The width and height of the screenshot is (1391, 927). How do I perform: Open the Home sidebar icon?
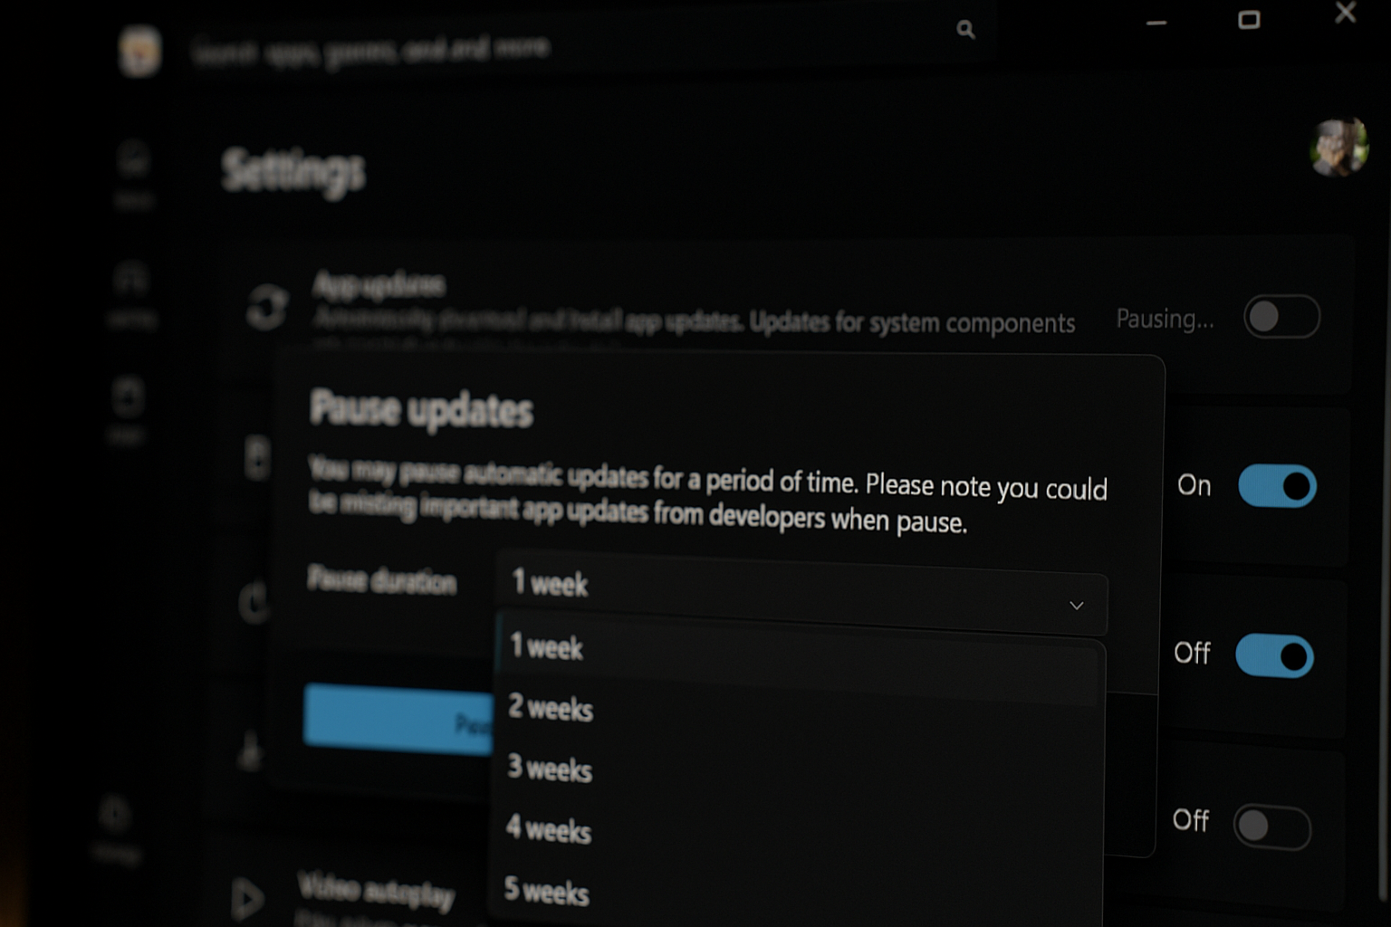pos(133,174)
